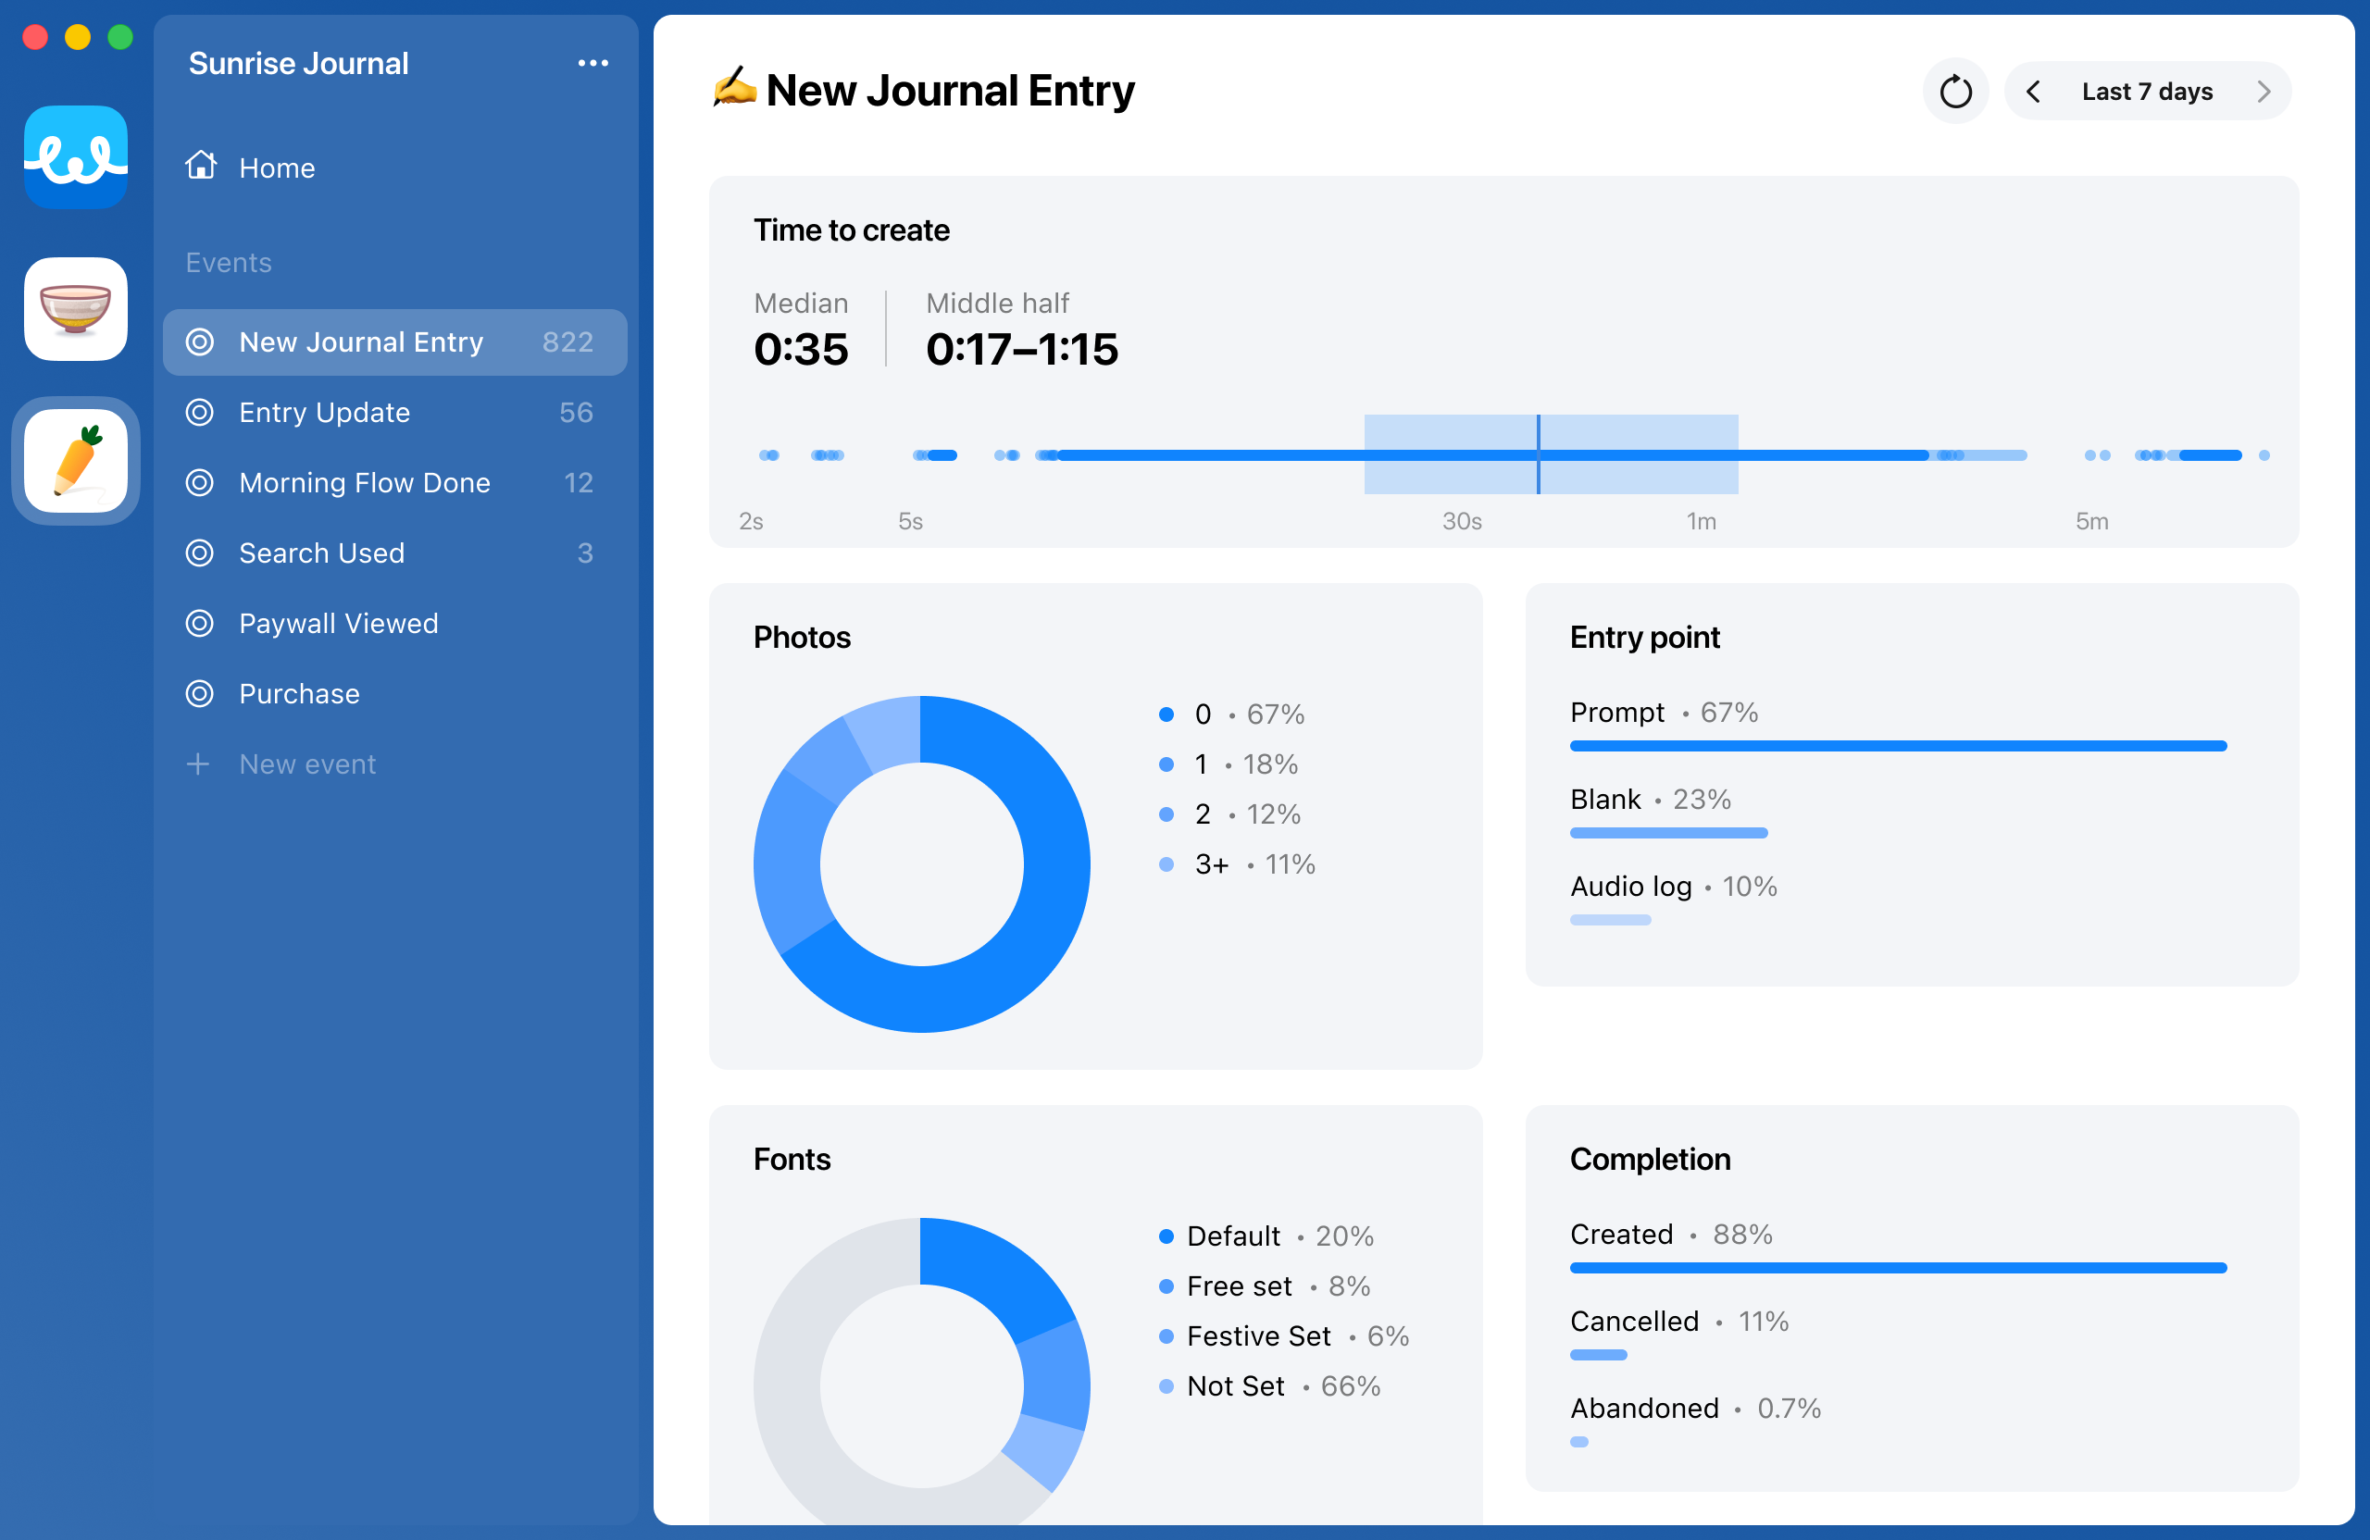The height and width of the screenshot is (1540, 2370).
Task: Click the Photos legend entry 3+ • 11%
Action: pos(1238,863)
